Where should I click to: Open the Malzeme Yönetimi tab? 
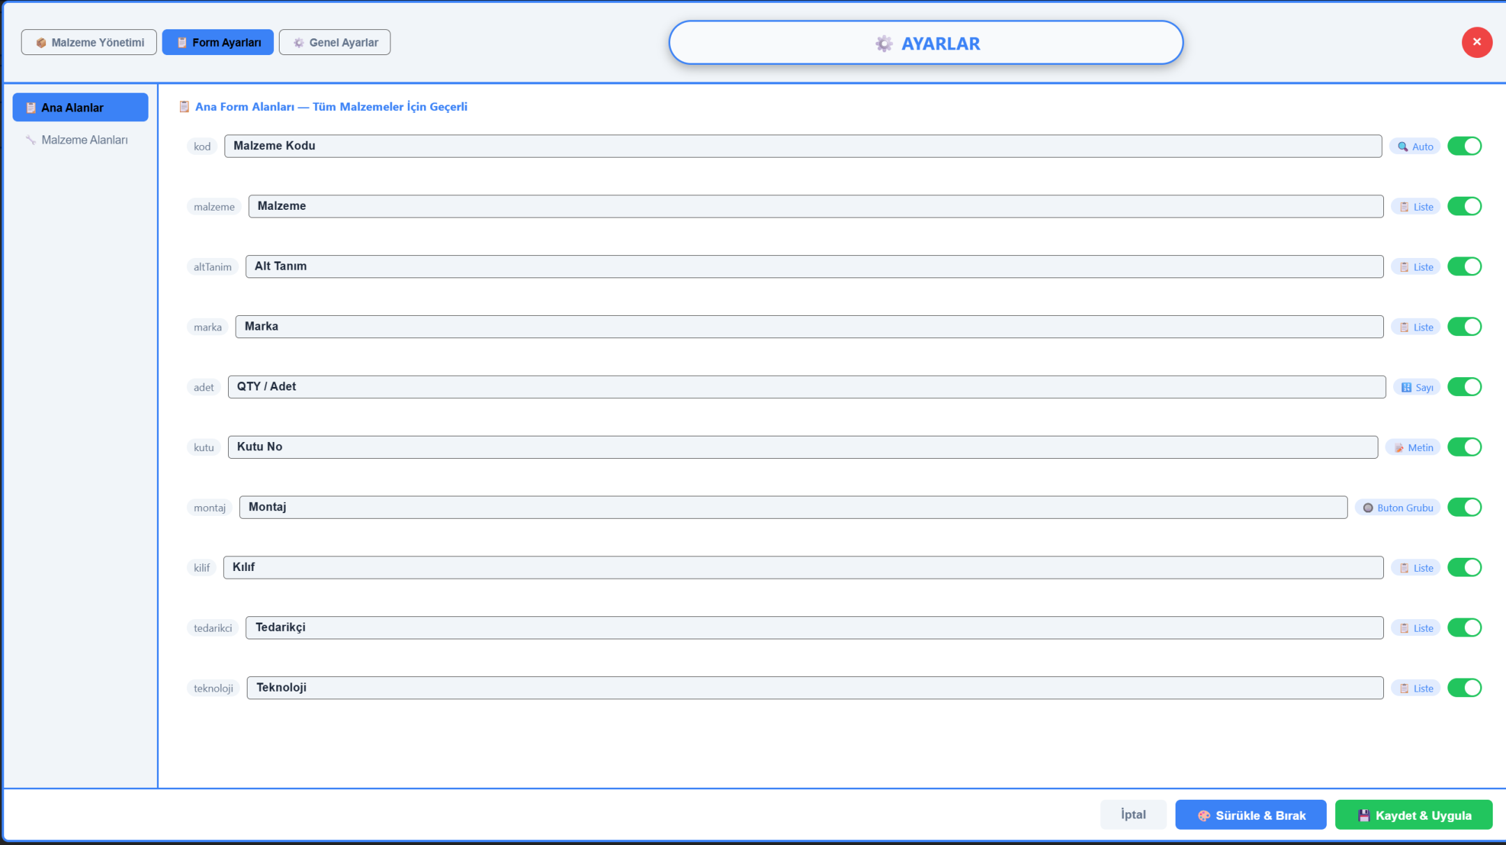[x=89, y=43]
